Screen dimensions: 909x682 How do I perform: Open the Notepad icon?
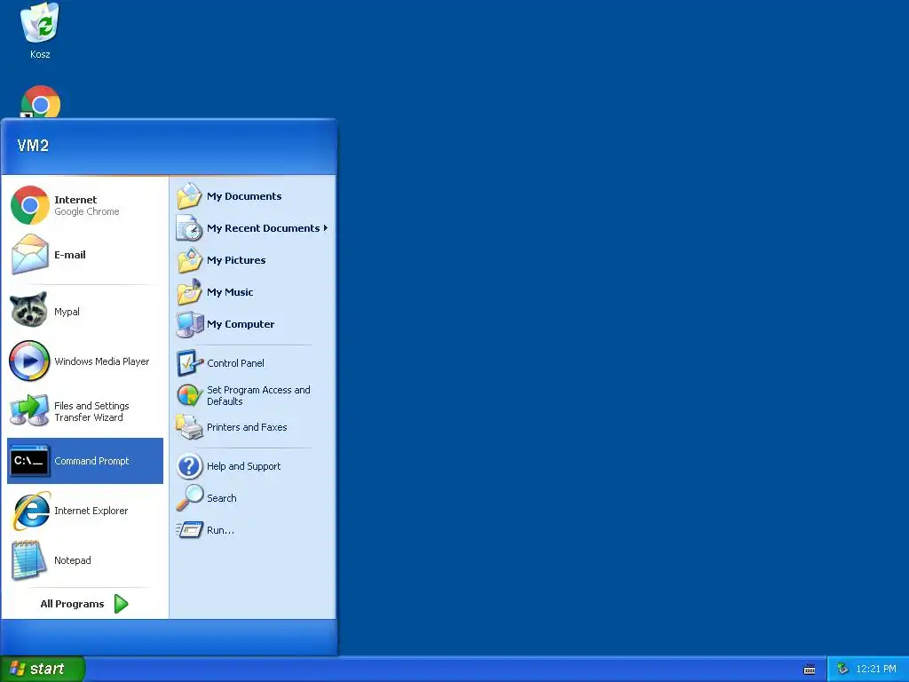(x=29, y=560)
